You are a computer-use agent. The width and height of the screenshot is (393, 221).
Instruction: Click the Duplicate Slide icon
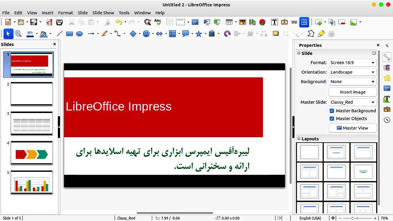pos(332,22)
